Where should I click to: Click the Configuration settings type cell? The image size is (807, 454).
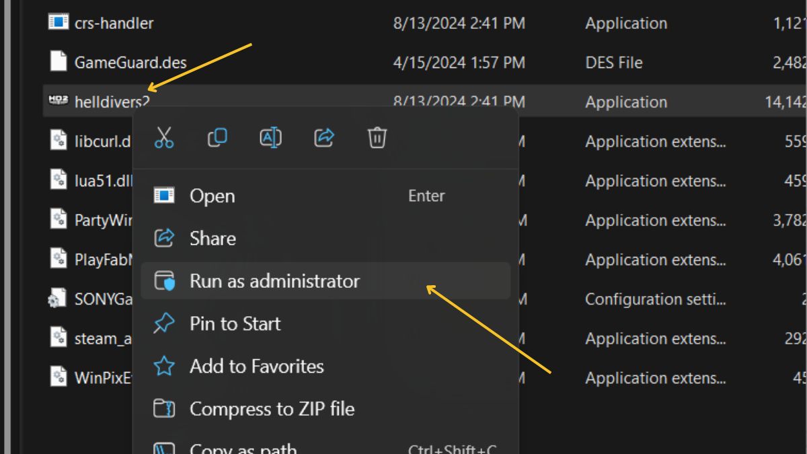[655, 299]
